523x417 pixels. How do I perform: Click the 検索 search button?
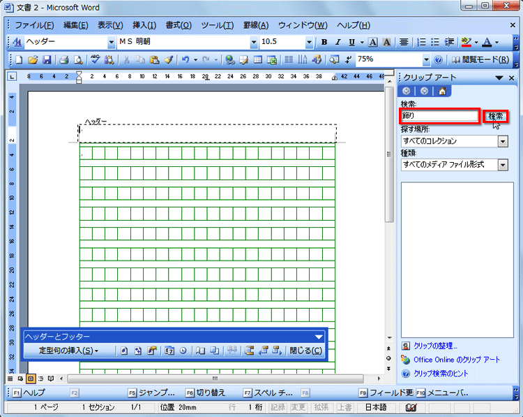495,116
